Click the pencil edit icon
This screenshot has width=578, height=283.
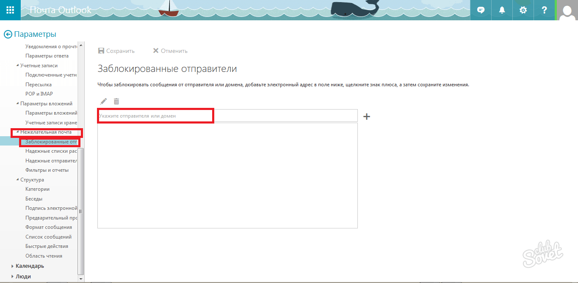point(103,101)
